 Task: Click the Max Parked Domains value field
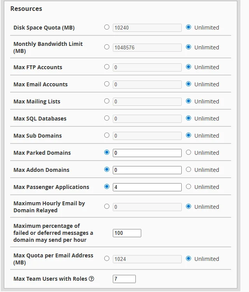click(x=147, y=153)
